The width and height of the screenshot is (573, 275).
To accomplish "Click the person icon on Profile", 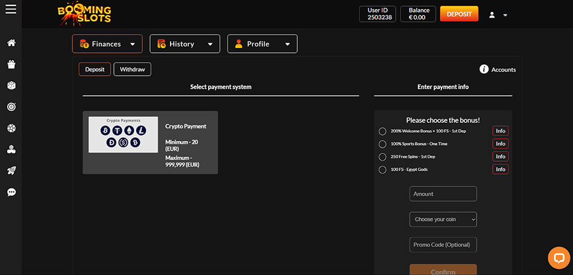I will click(x=239, y=44).
